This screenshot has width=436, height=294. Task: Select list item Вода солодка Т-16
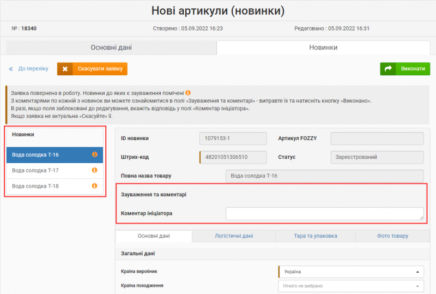55,155
